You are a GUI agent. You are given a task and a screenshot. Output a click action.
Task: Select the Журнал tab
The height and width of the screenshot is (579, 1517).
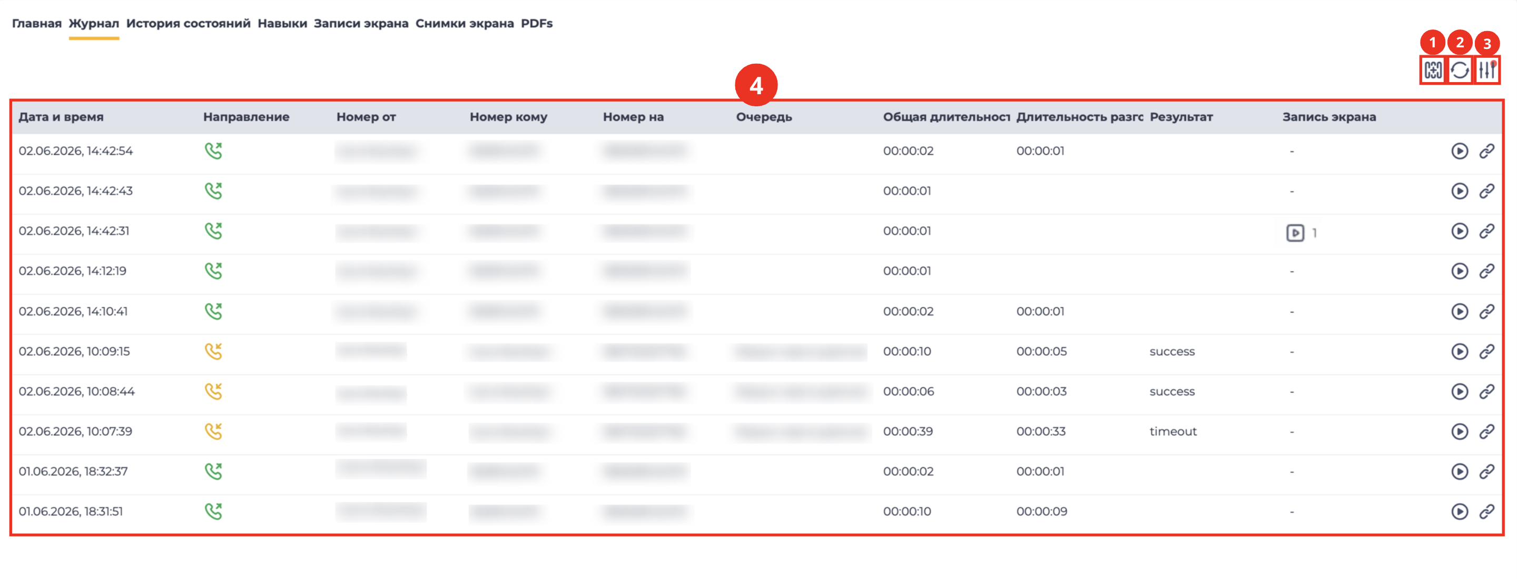94,24
